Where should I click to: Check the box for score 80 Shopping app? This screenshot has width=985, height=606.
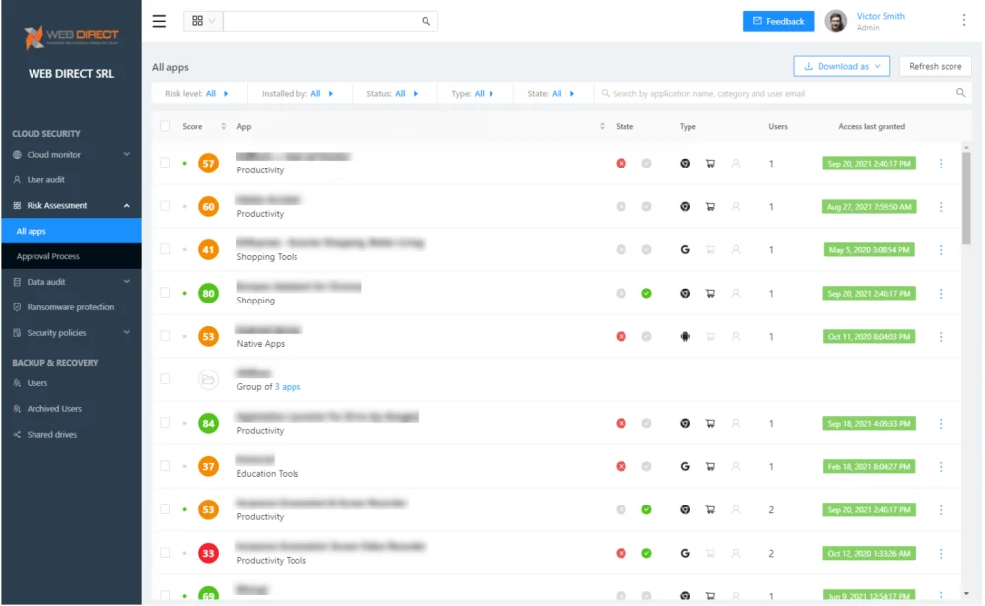coord(165,293)
